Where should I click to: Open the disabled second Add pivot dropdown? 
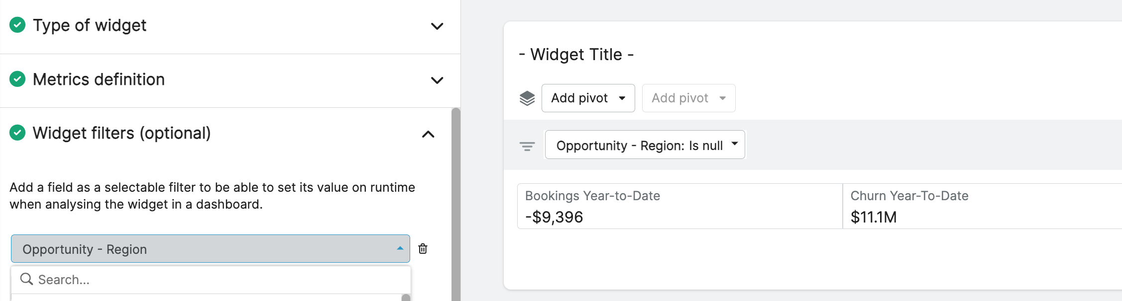tap(688, 98)
